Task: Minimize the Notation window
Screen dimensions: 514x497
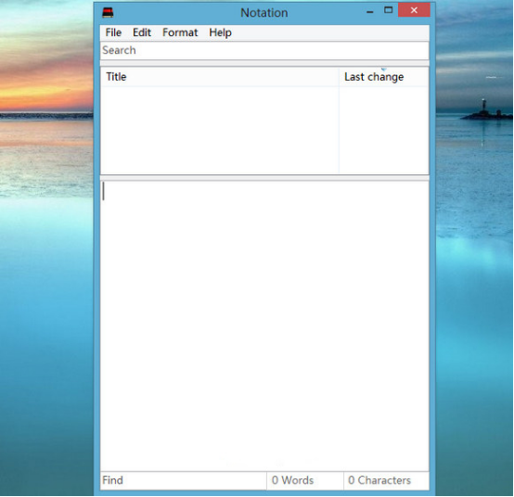Action: click(370, 11)
